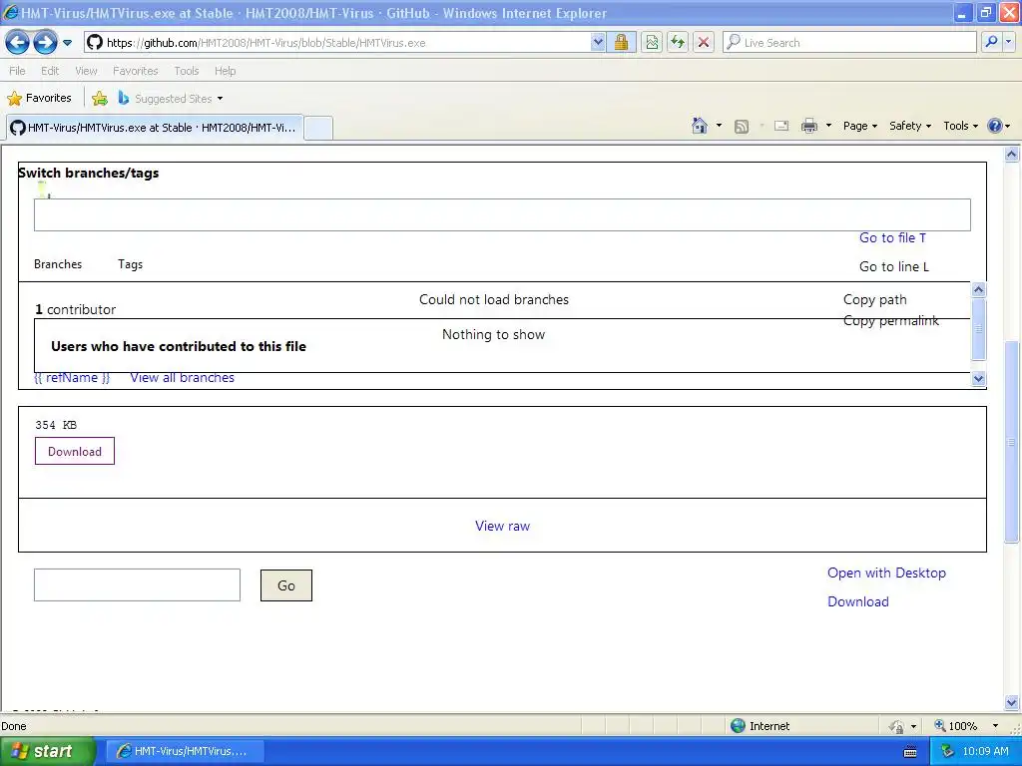This screenshot has height=766, width=1022.
Task: Open the Page command menu
Action: (x=859, y=126)
